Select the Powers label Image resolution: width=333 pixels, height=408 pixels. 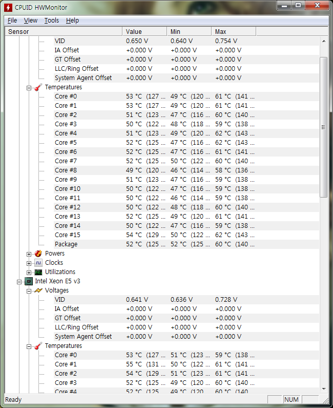point(54,254)
